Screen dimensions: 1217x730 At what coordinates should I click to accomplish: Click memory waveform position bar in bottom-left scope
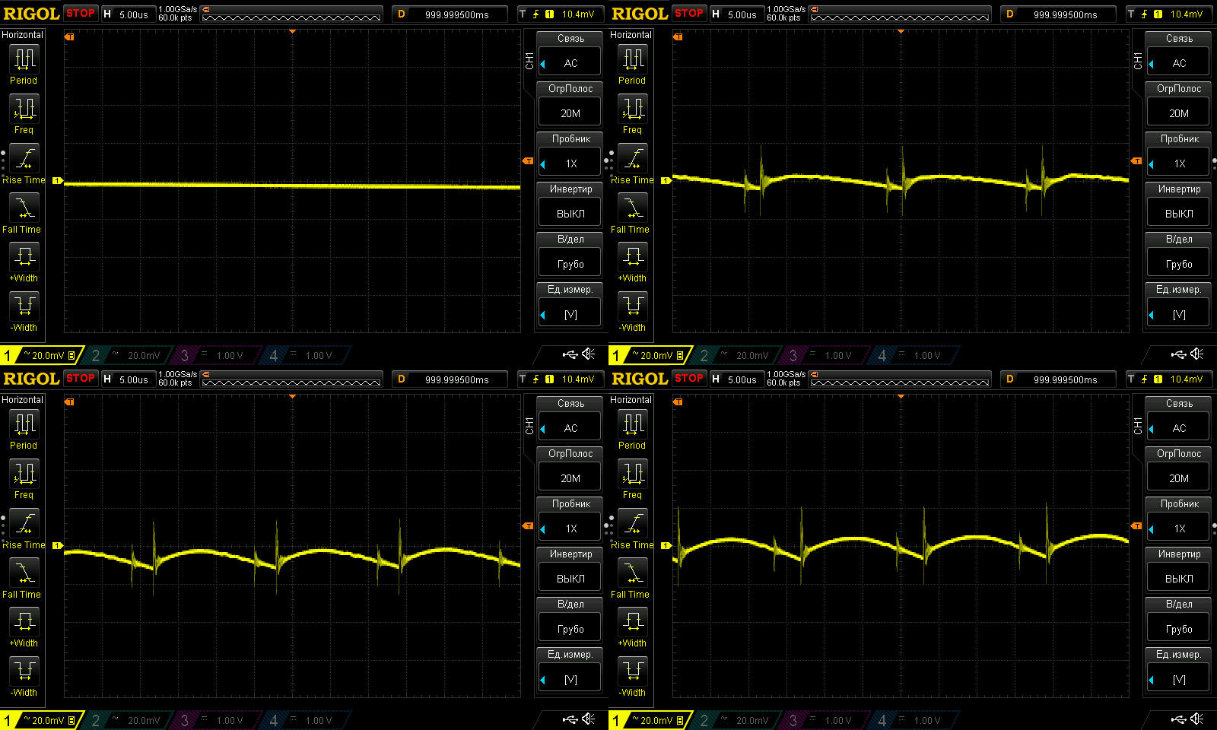[x=291, y=380]
